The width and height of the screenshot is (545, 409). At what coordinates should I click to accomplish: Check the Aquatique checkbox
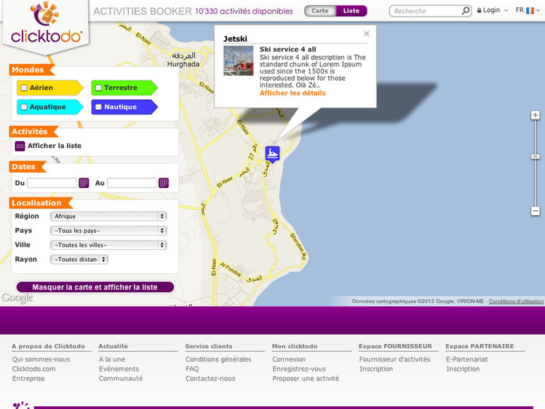[x=23, y=107]
